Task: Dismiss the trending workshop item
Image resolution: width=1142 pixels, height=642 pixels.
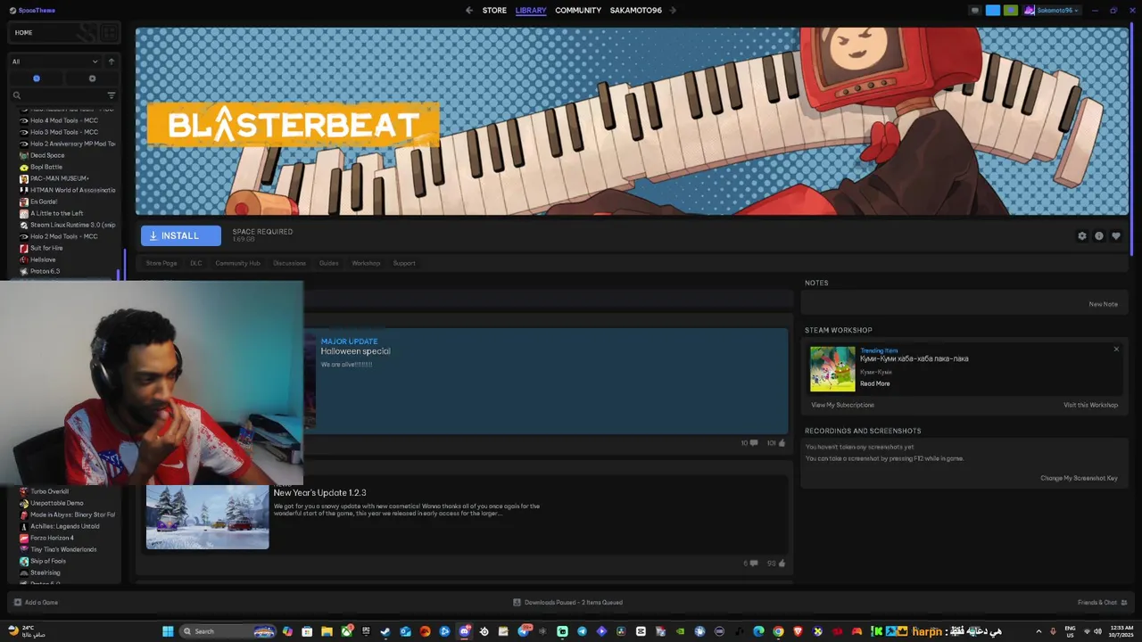Action: [1116, 349]
